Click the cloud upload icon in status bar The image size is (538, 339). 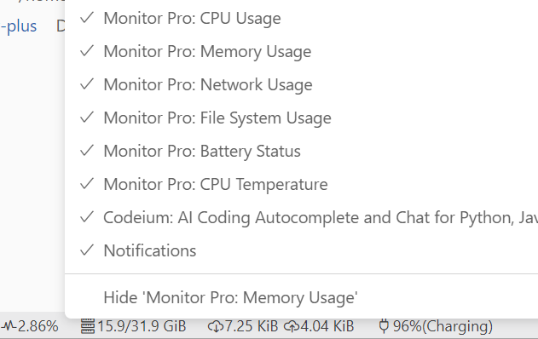click(x=292, y=326)
